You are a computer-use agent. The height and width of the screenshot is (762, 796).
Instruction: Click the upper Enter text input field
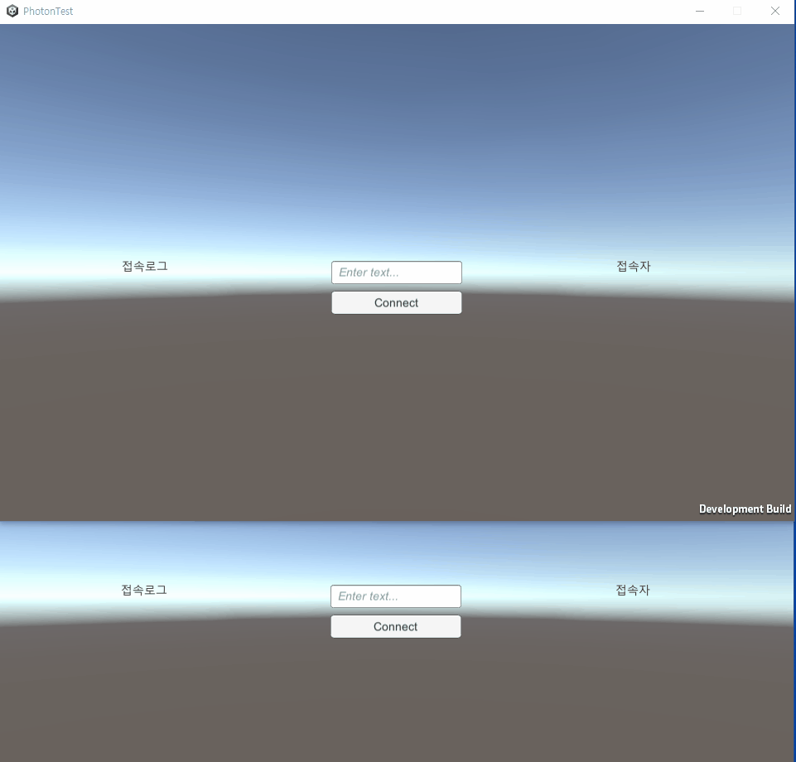(397, 272)
